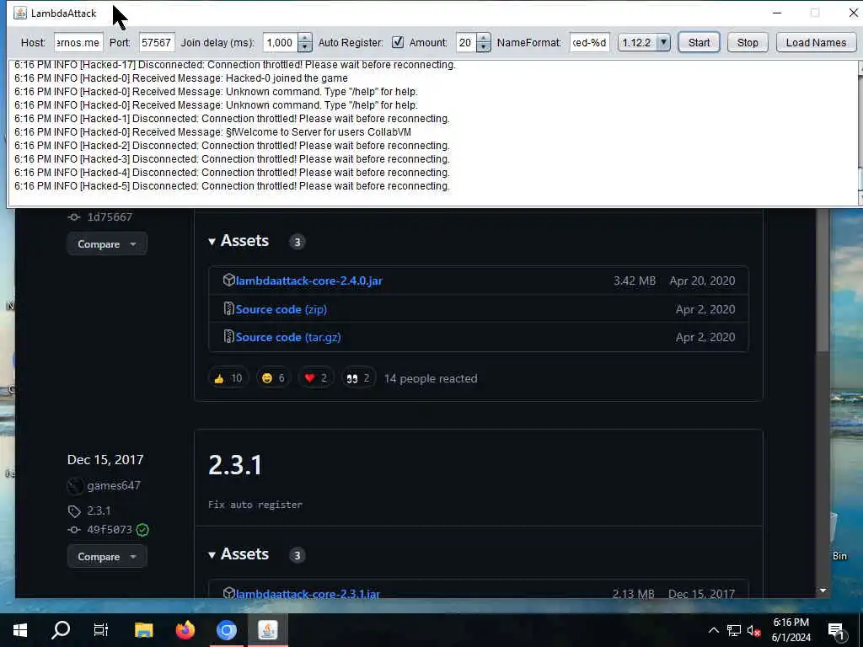
Task: Open commit 1d75667 link
Action: coord(110,217)
